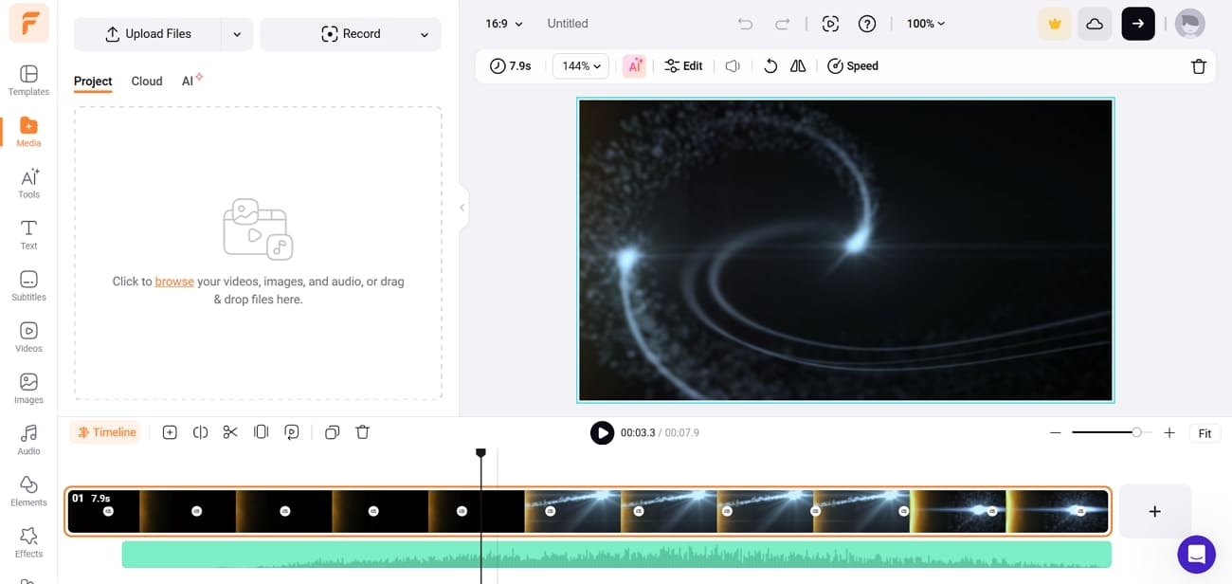Open the zoom percentage dropdown set to 100%
The width and height of the screenshot is (1232, 584).
coord(924,23)
